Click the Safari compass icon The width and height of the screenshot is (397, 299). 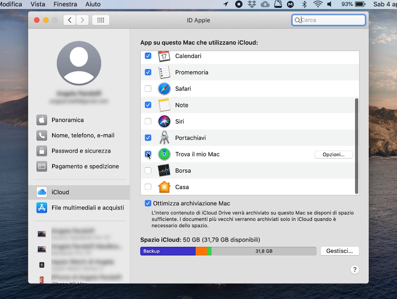[x=164, y=89]
